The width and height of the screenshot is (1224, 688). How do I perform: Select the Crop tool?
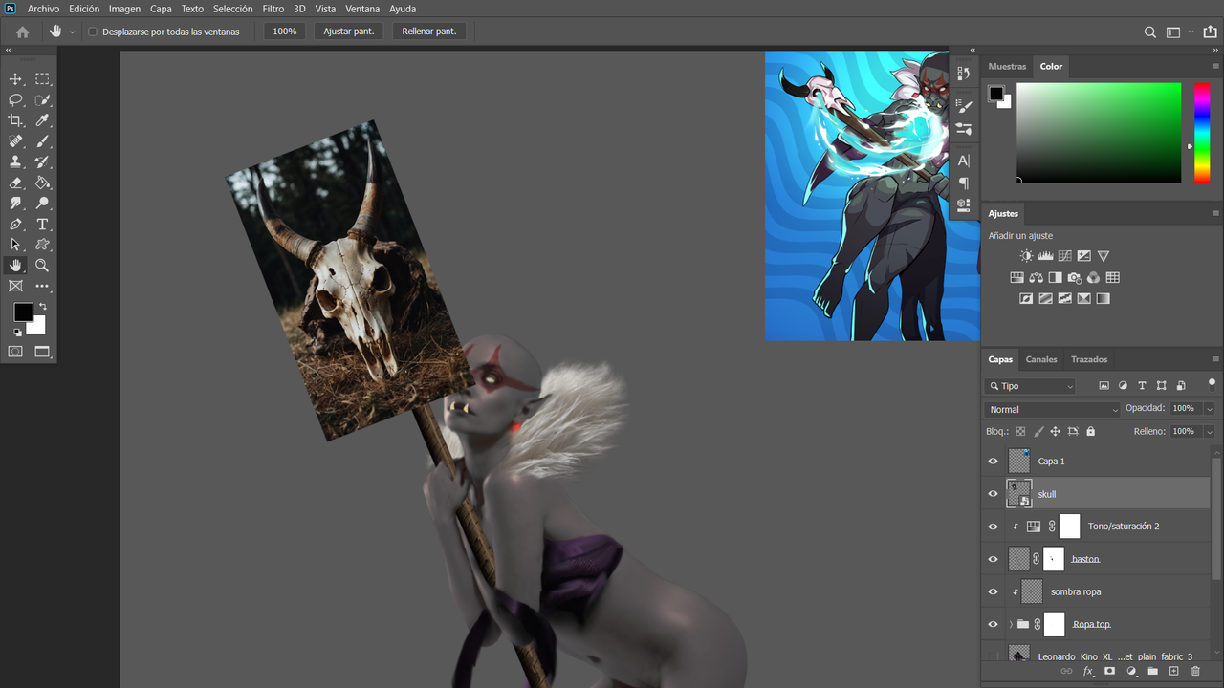pos(15,120)
